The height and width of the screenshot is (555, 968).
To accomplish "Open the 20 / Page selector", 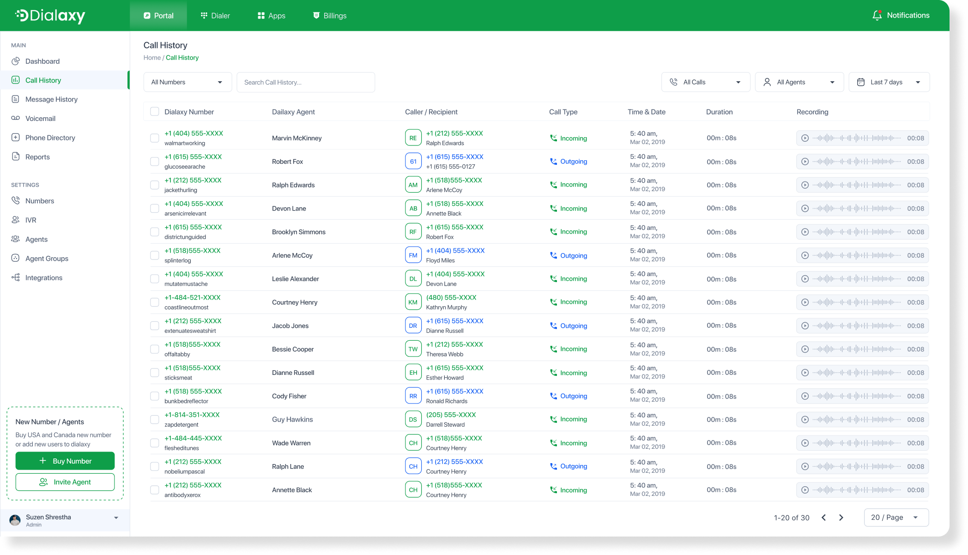I will click(x=896, y=517).
